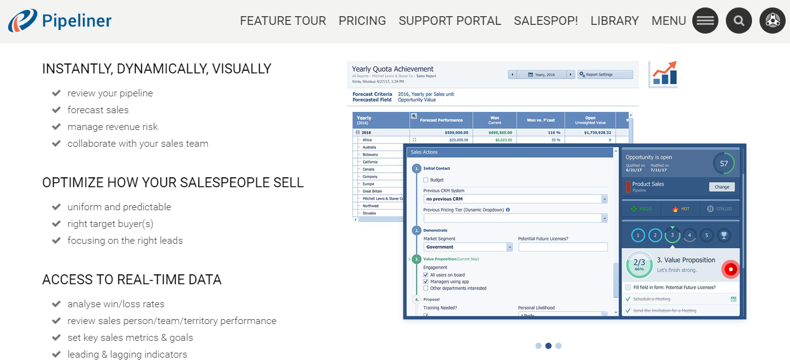The height and width of the screenshot is (362, 790).
Task: Click the Potential Future Licenses input field
Action: pos(563,247)
